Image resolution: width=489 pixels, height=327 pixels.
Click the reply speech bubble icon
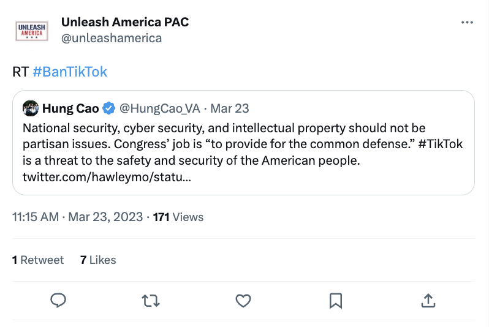[58, 300]
